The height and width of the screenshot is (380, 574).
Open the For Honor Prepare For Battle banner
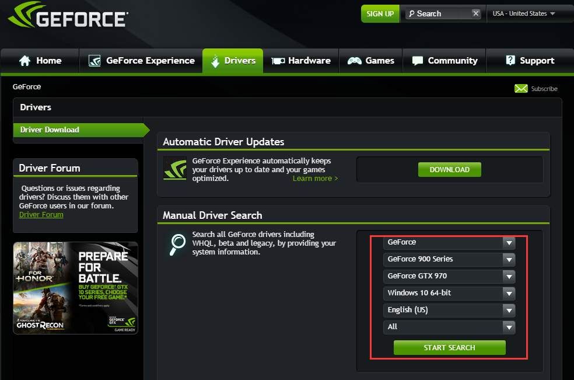(x=75, y=288)
